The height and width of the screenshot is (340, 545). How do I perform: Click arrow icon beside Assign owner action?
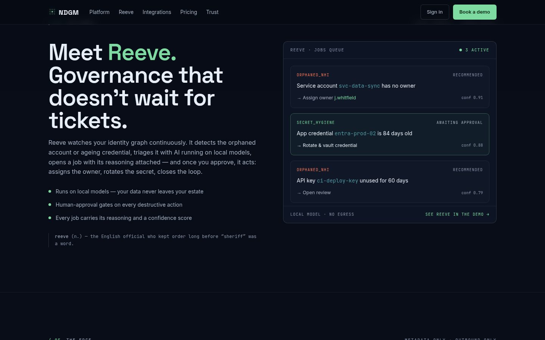tap(299, 98)
